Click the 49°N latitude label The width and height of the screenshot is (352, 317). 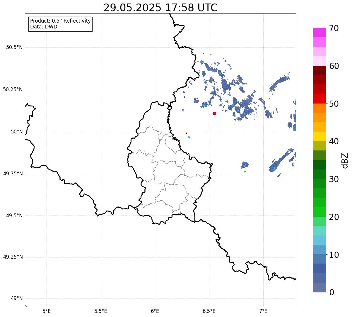(17, 299)
